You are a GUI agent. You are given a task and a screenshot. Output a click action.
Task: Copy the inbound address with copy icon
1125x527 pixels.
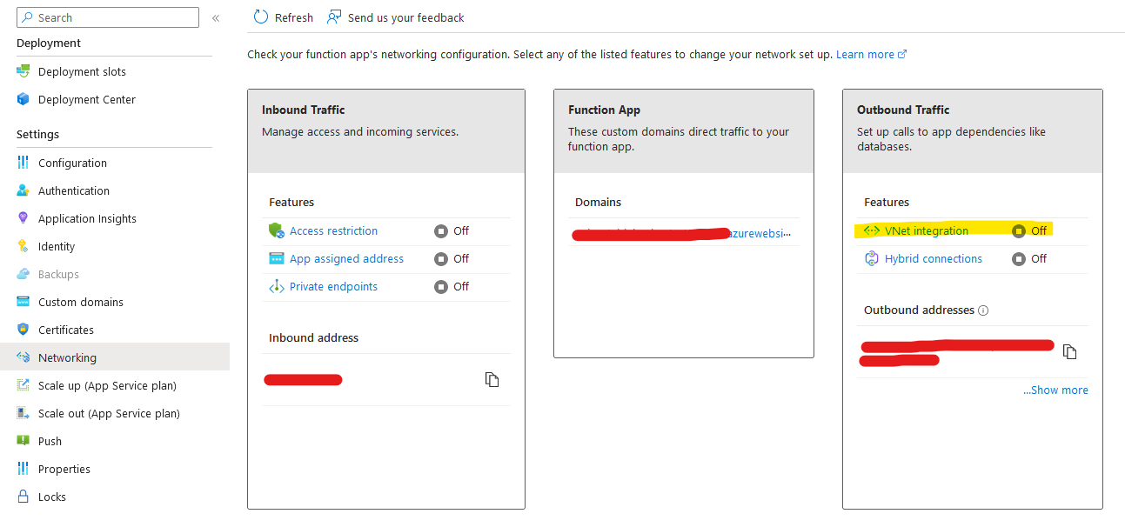click(x=492, y=379)
